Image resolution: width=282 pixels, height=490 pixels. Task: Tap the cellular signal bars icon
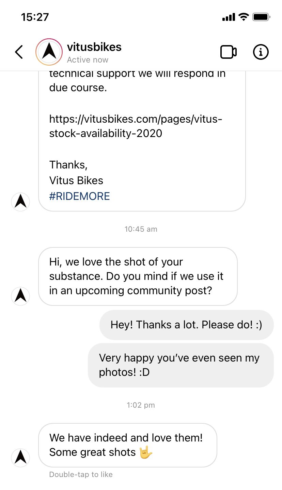point(229,17)
